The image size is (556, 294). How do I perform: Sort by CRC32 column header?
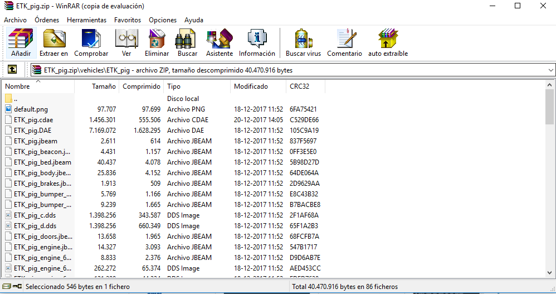tap(305, 86)
